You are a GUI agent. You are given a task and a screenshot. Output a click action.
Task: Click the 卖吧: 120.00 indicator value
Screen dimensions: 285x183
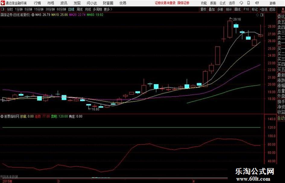(x=59, y=116)
